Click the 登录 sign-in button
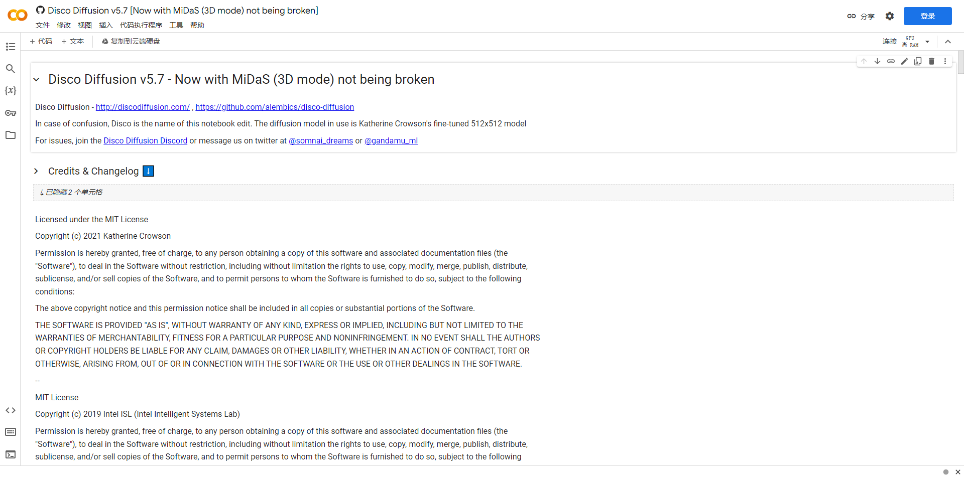This screenshot has height=478, width=964. tap(927, 16)
